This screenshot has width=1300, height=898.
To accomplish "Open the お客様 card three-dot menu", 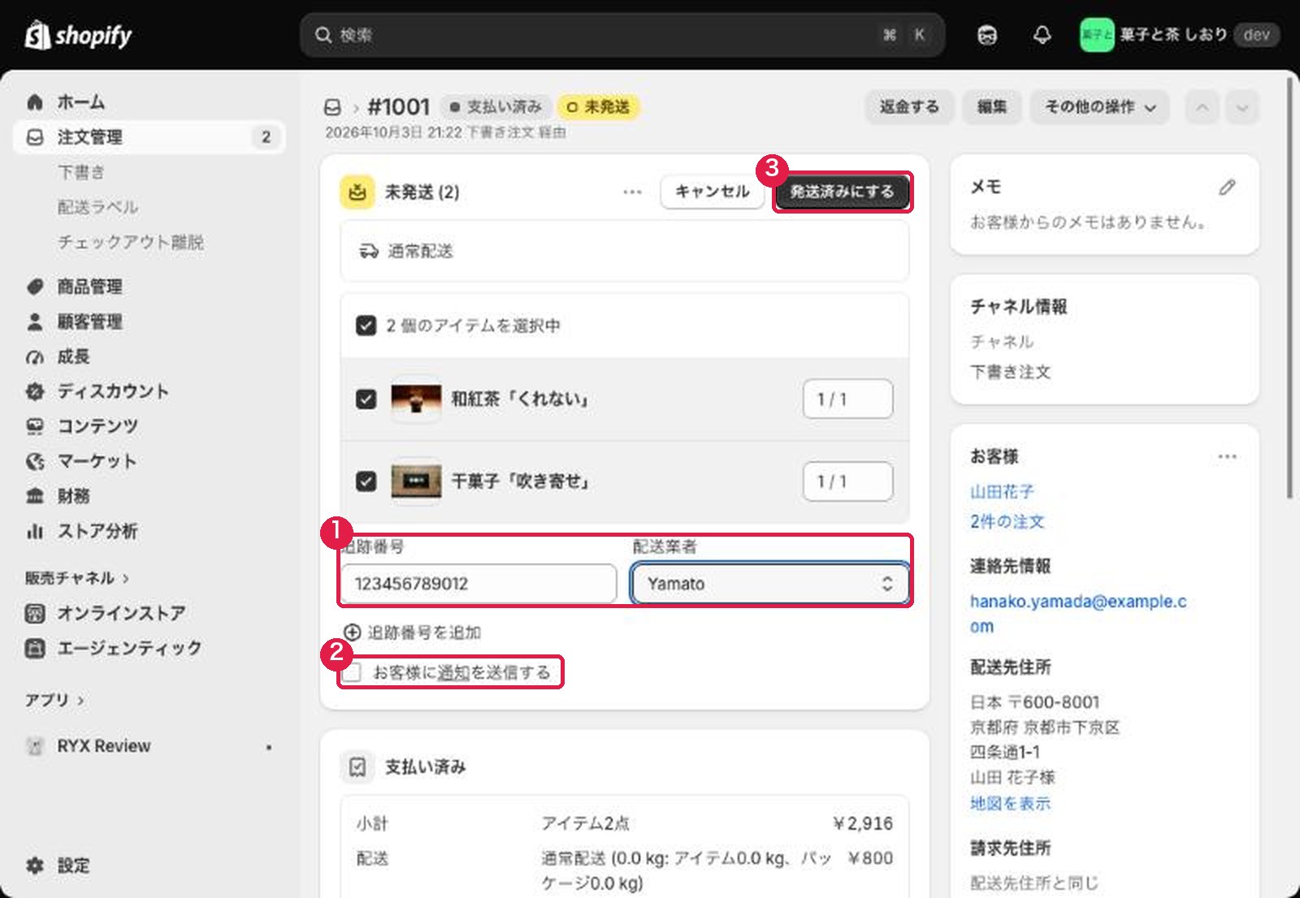I will [x=1227, y=456].
